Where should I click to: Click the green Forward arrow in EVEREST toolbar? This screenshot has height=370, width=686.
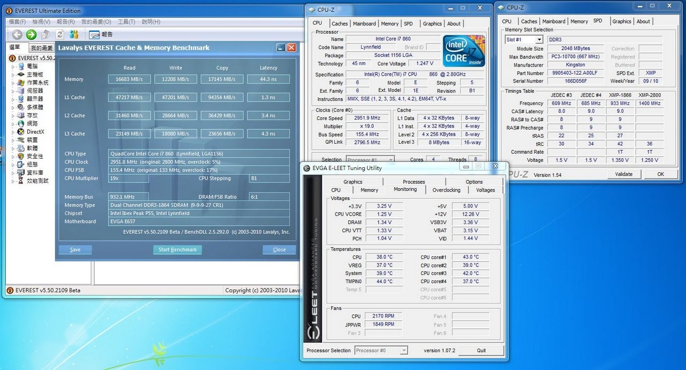click(31, 34)
